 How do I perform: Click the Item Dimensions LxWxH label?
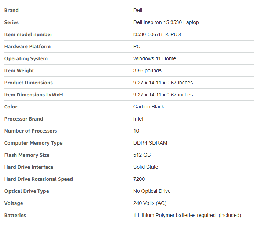[x=34, y=95]
